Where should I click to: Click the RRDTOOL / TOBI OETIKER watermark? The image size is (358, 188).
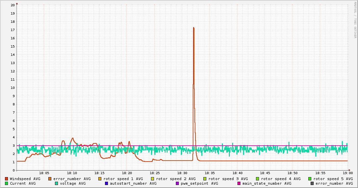click(x=355, y=20)
